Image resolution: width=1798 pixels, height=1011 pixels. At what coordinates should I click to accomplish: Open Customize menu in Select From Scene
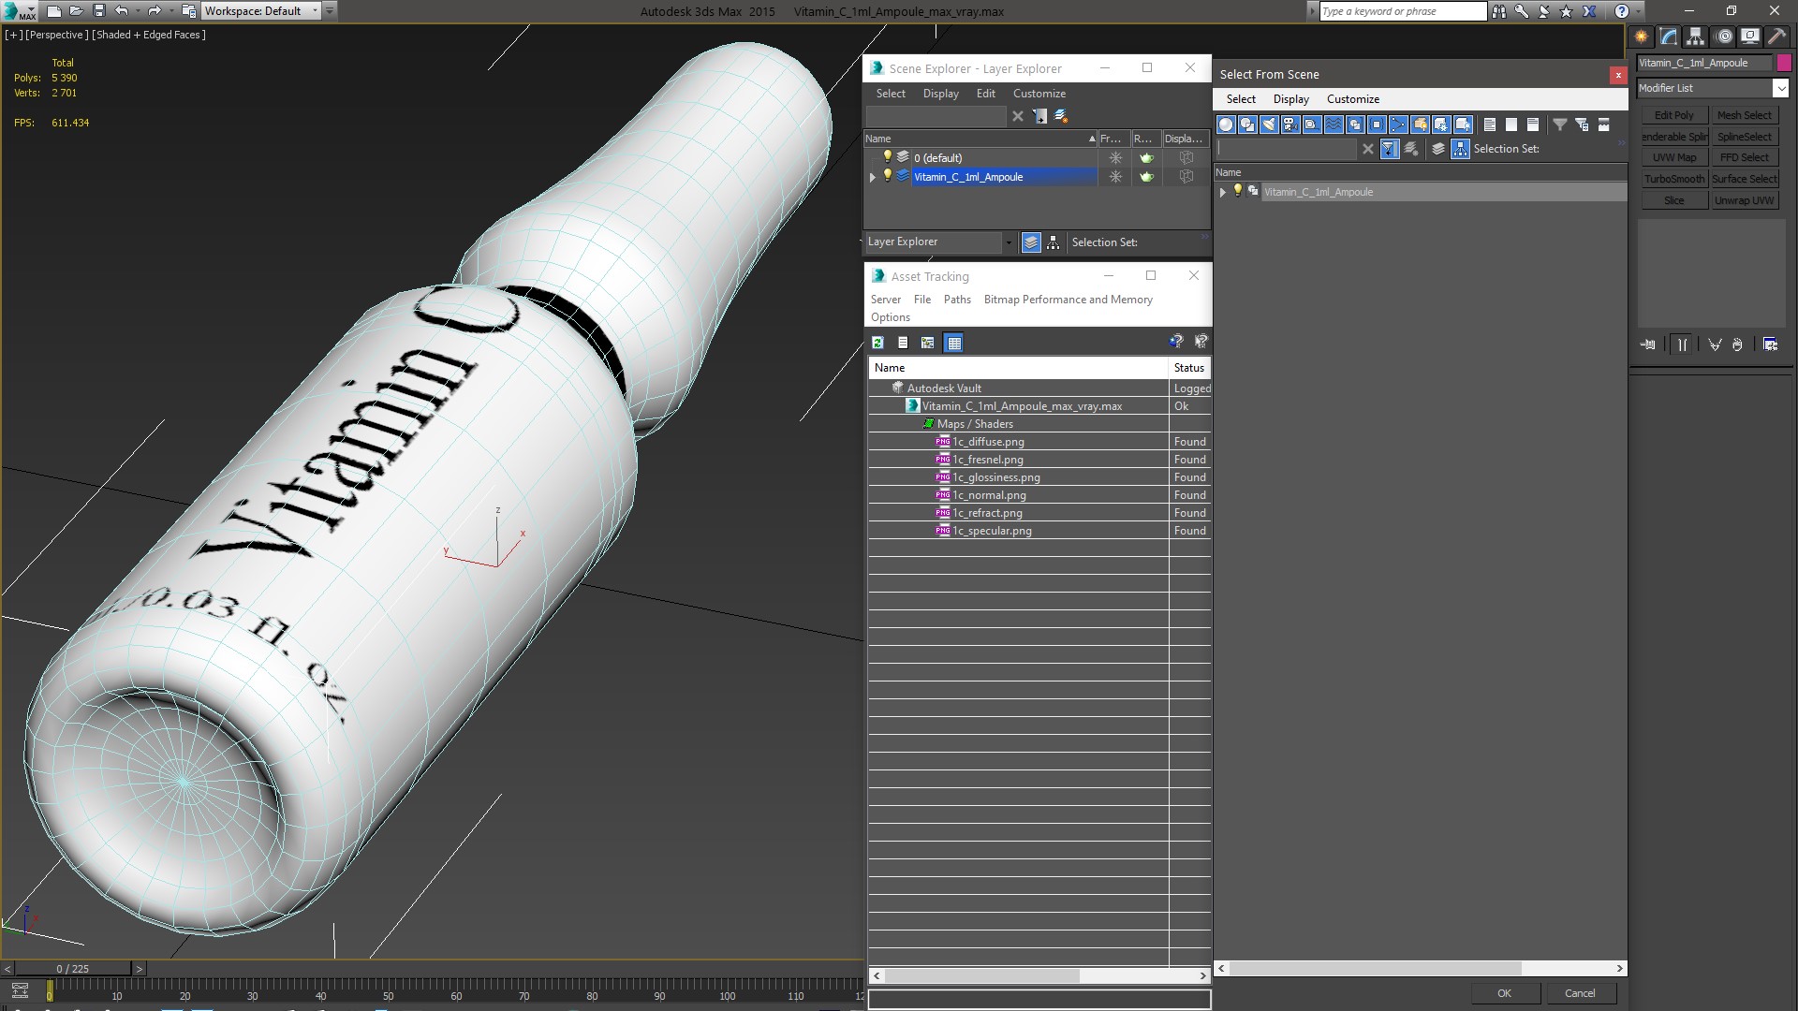click(x=1352, y=99)
